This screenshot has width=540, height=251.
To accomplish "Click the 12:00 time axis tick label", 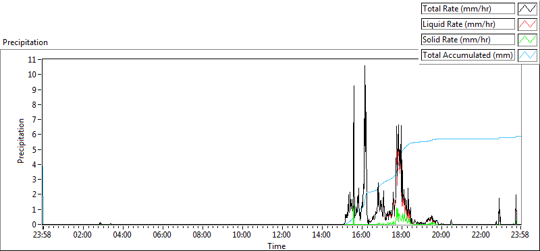I will 281,236.
